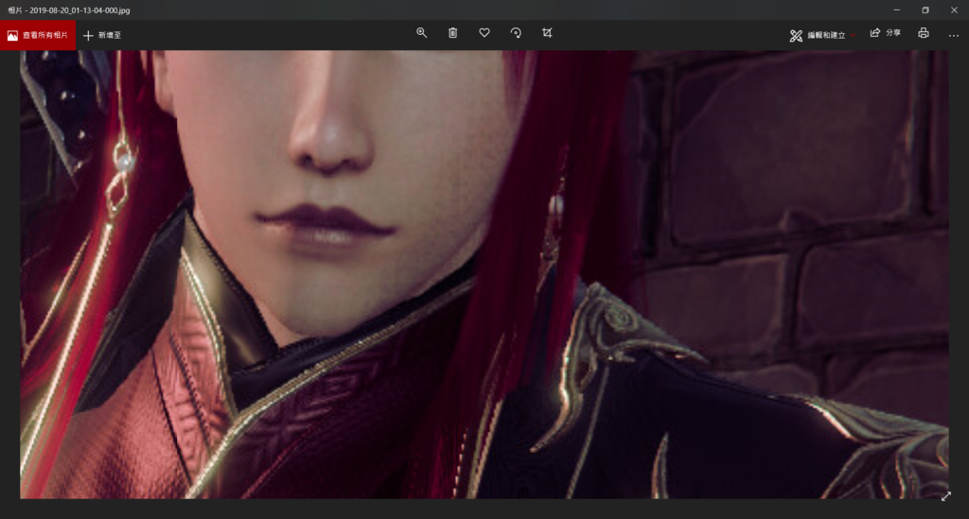This screenshot has width=969, height=519.
Task: Delete the photo with trash icon
Action: pos(453,33)
